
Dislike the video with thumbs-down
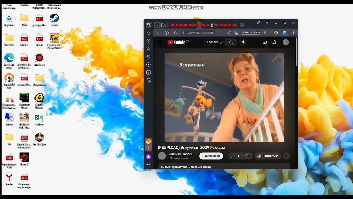tap(247, 156)
